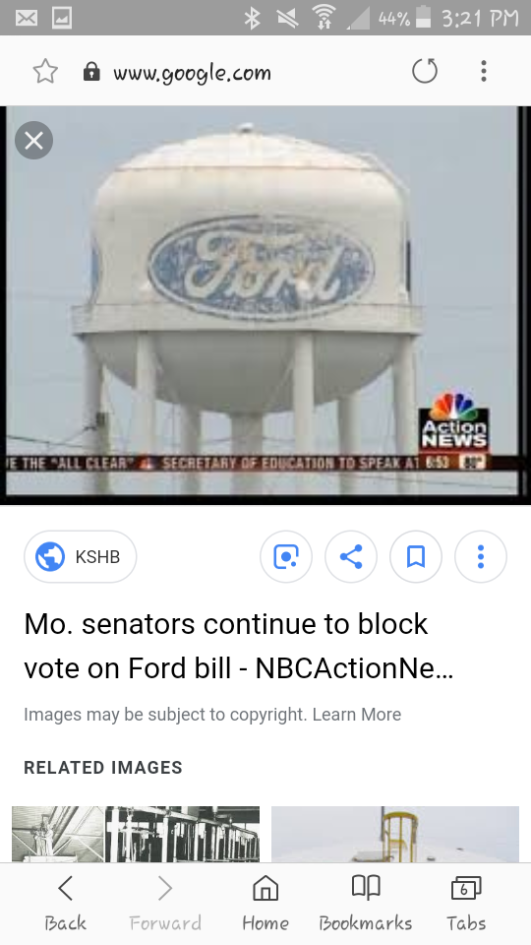531x945 pixels.
Task: Bookmark page with the star icon
Action: (45, 72)
